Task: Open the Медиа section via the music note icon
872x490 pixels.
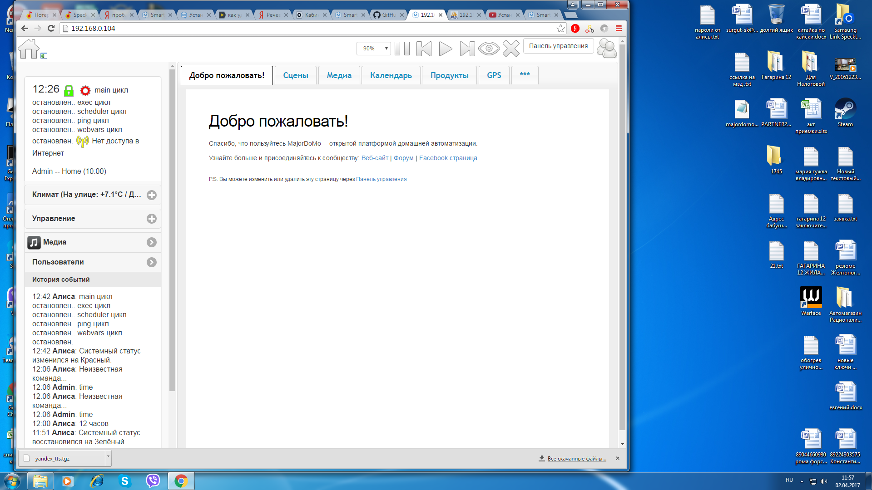Action: 34,242
